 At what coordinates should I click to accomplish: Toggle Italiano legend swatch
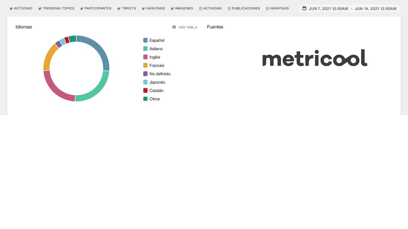[x=146, y=49]
